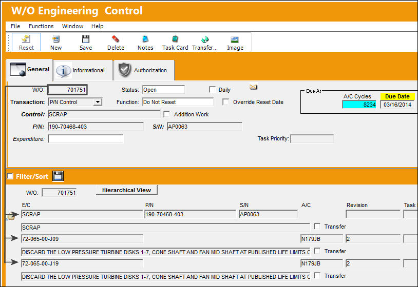Check Transfer for the 72-065-00-J09 description row
The height and width of the screenshot is (287, 418).
[x=317, y=251]
